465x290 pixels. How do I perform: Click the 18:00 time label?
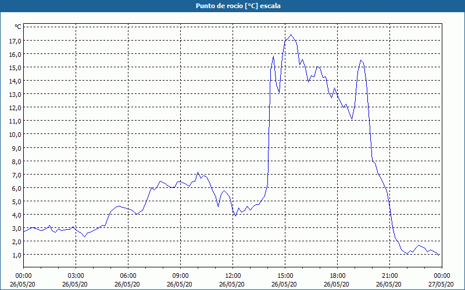(x=337, y=276)
